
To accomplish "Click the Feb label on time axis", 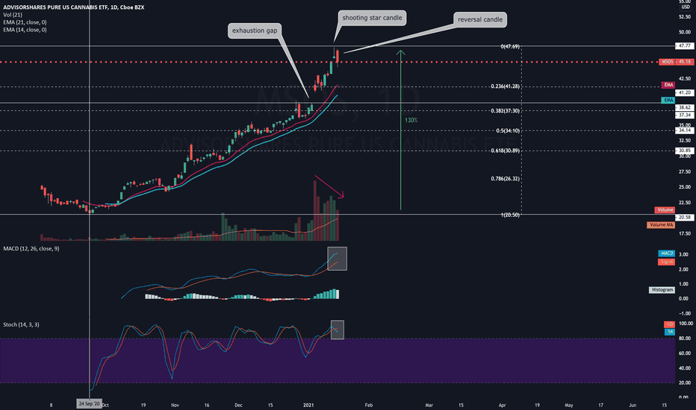I will click(x=368, y=405).
